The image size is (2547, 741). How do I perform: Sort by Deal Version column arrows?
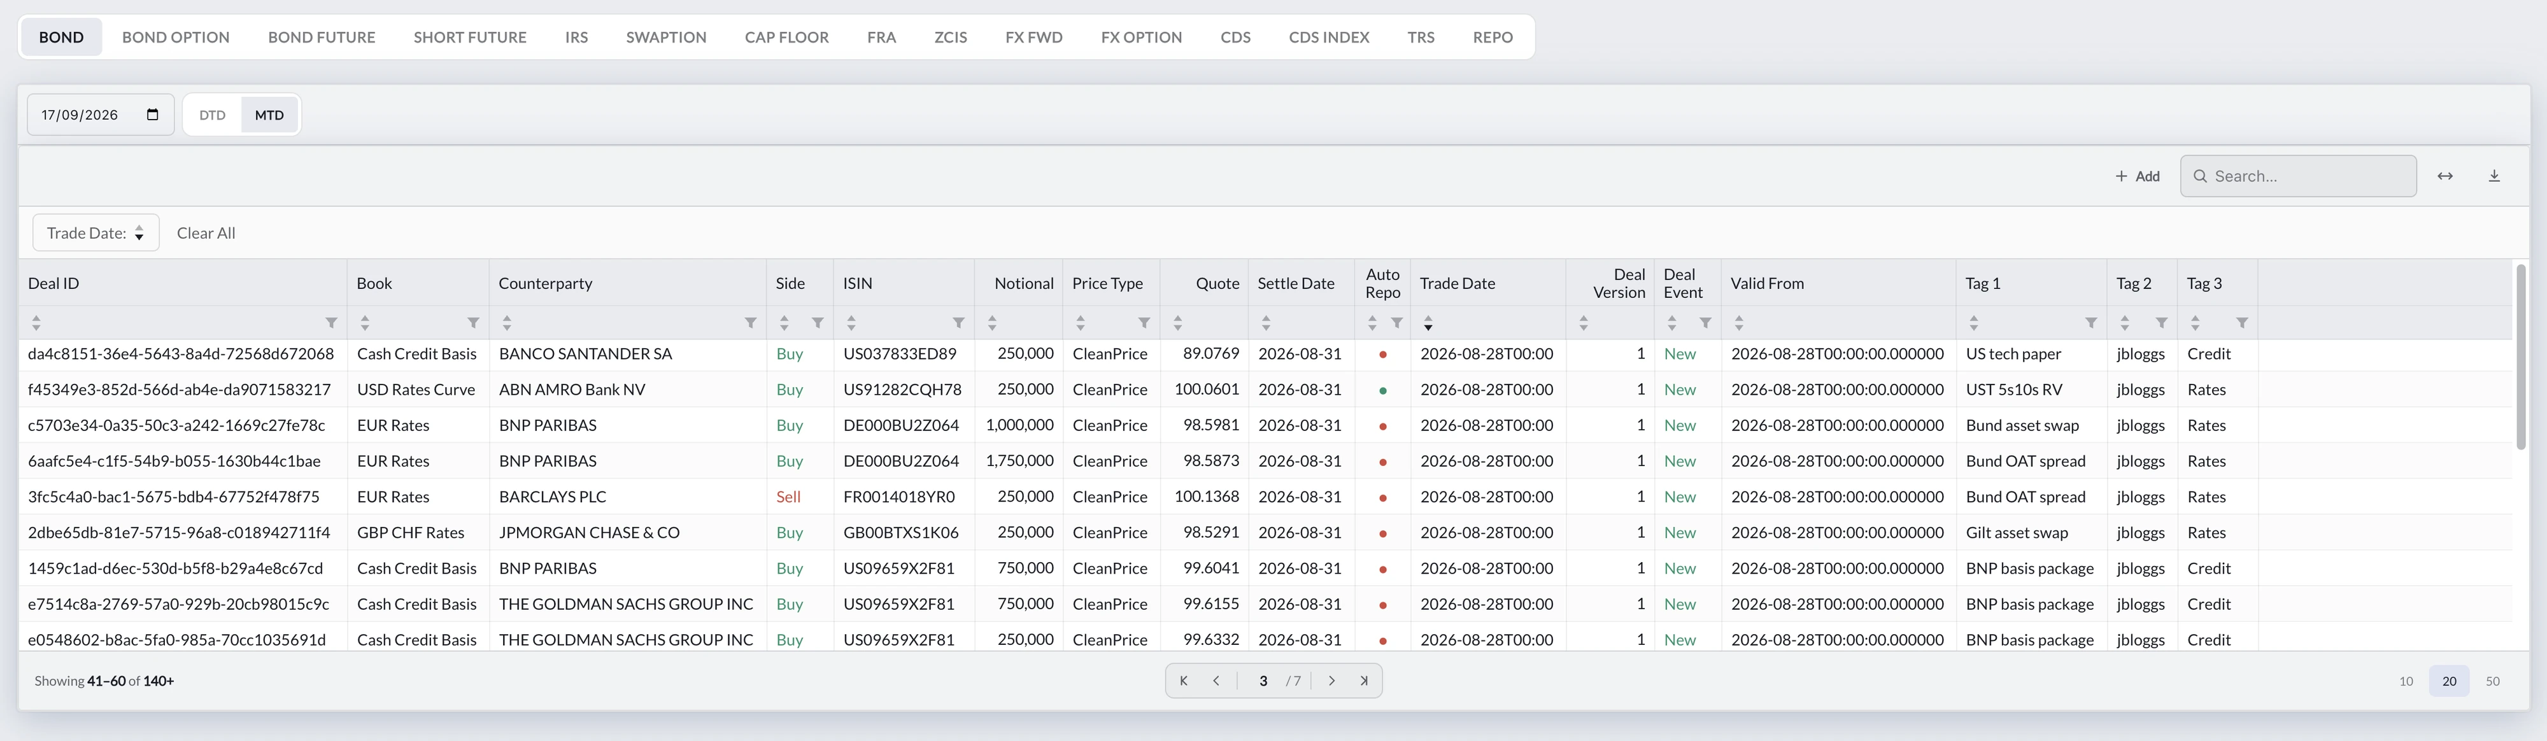(1584, 323)
